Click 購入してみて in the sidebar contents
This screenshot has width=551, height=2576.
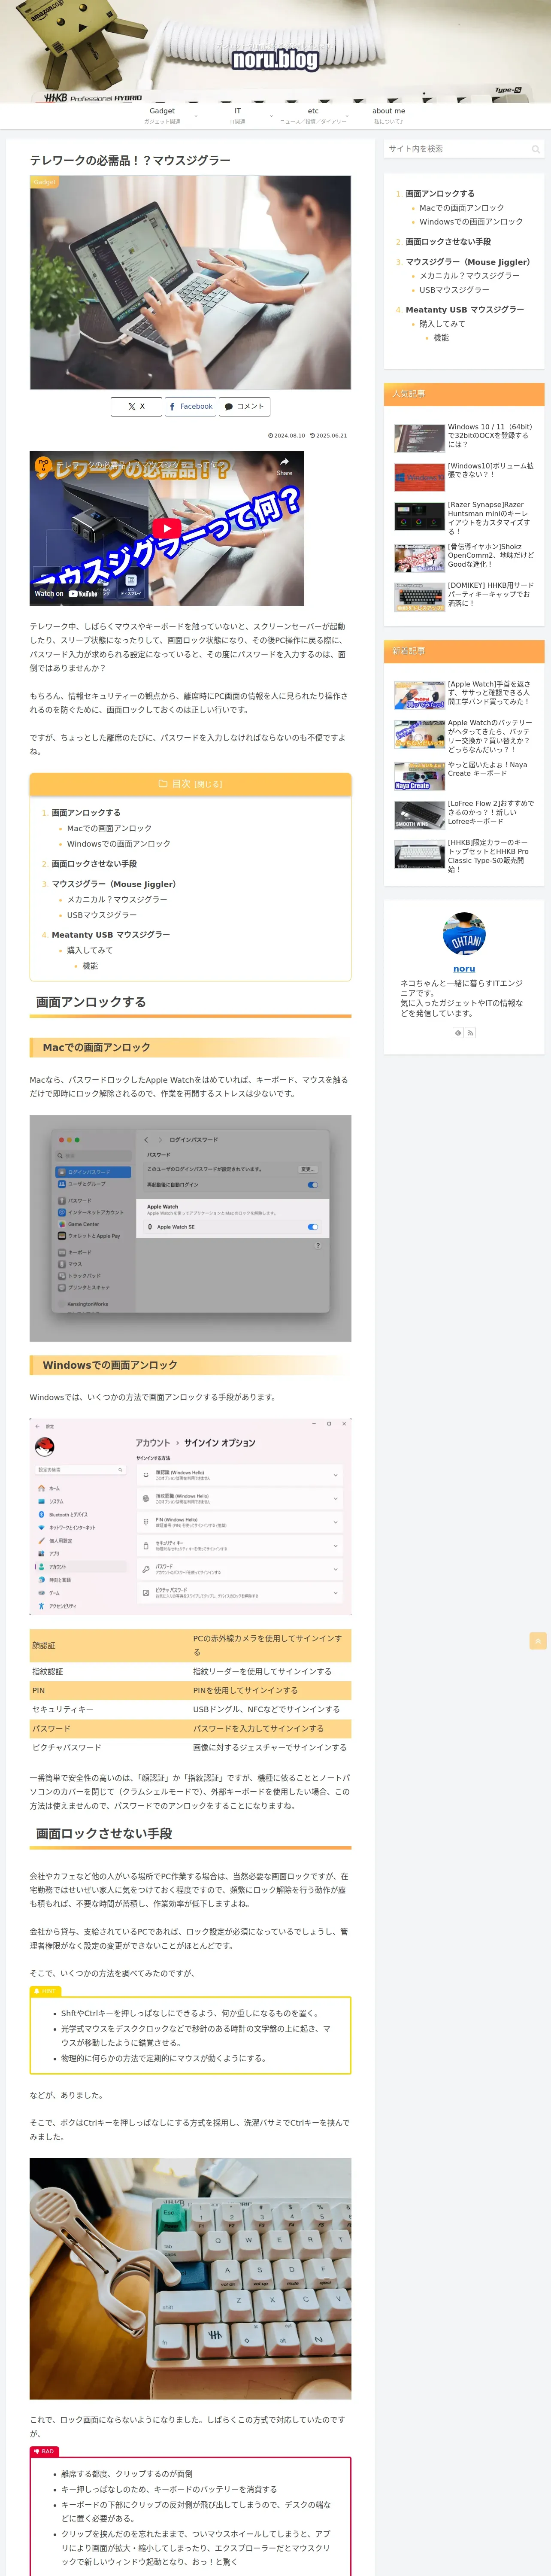click(x=442, y=324)
